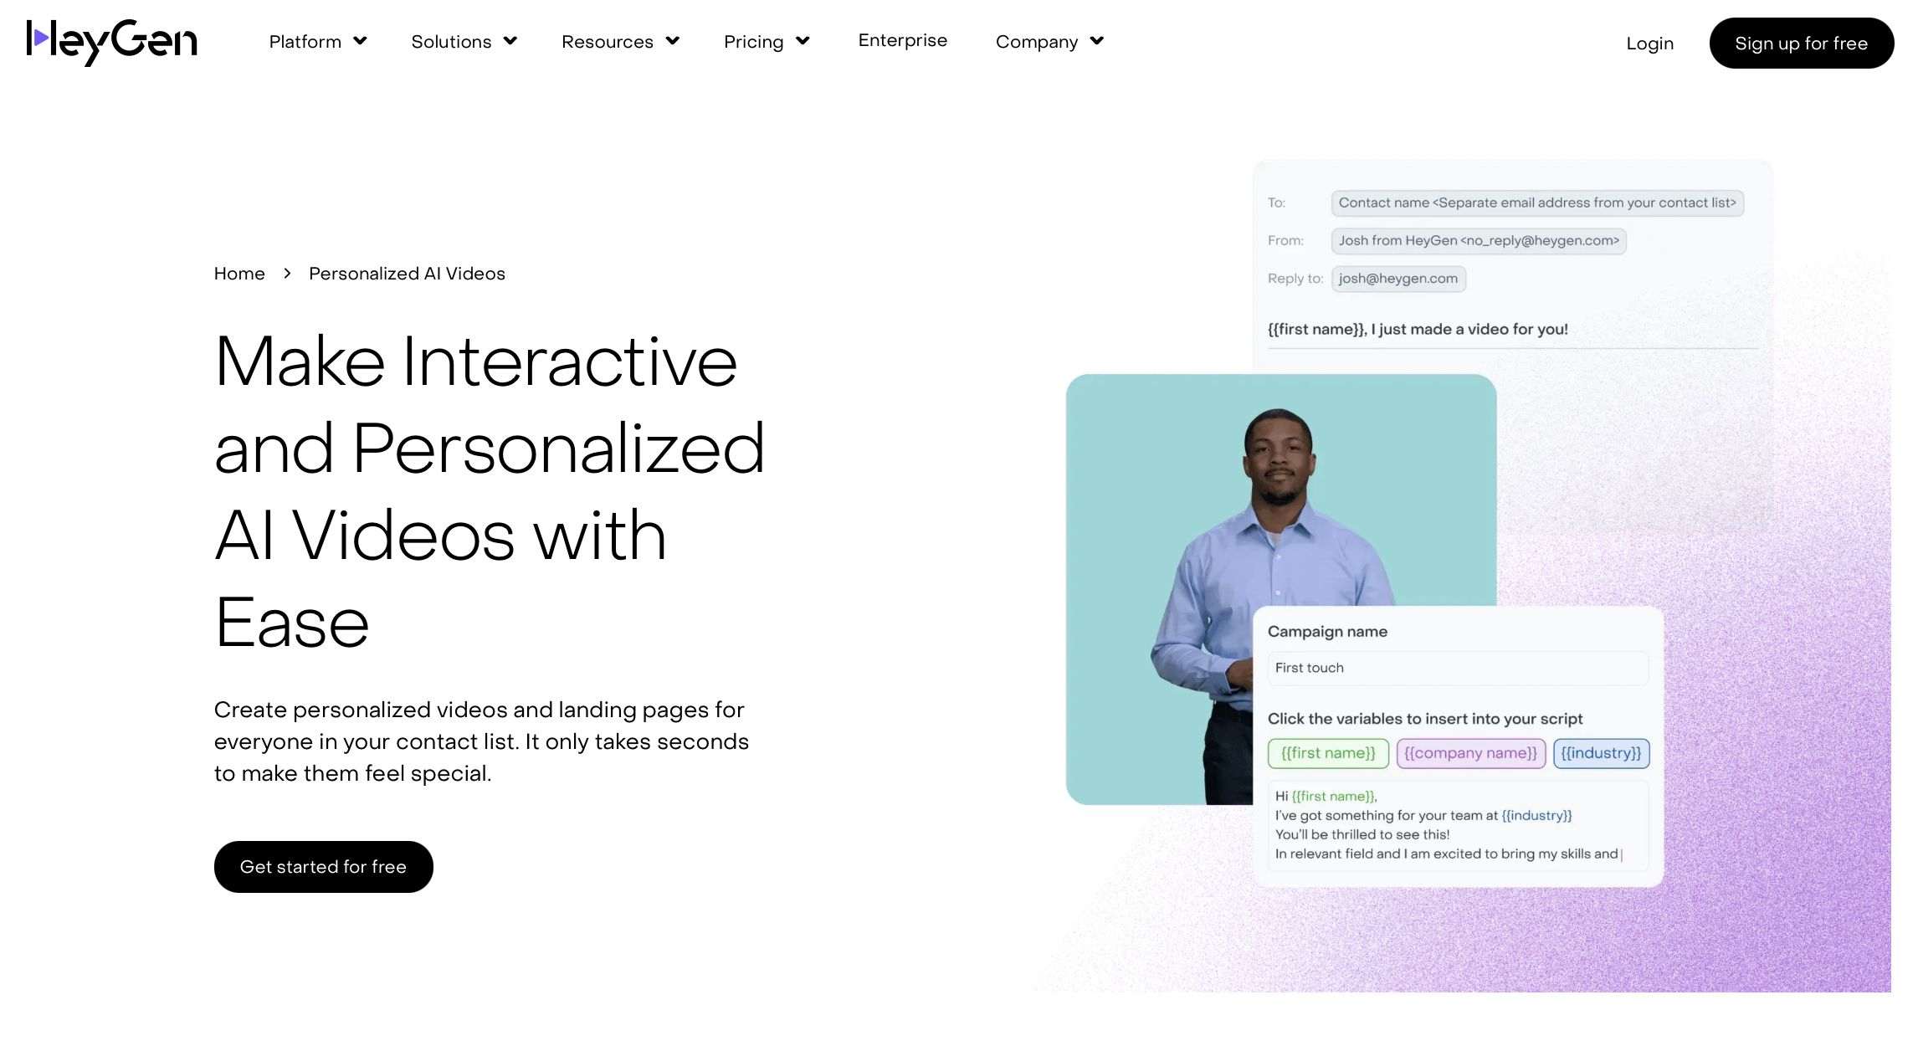Viewport: 1918px width, 1046px height.
Task: Navigate to Home via breadcrumb
Action: click(x=239, y=273)
